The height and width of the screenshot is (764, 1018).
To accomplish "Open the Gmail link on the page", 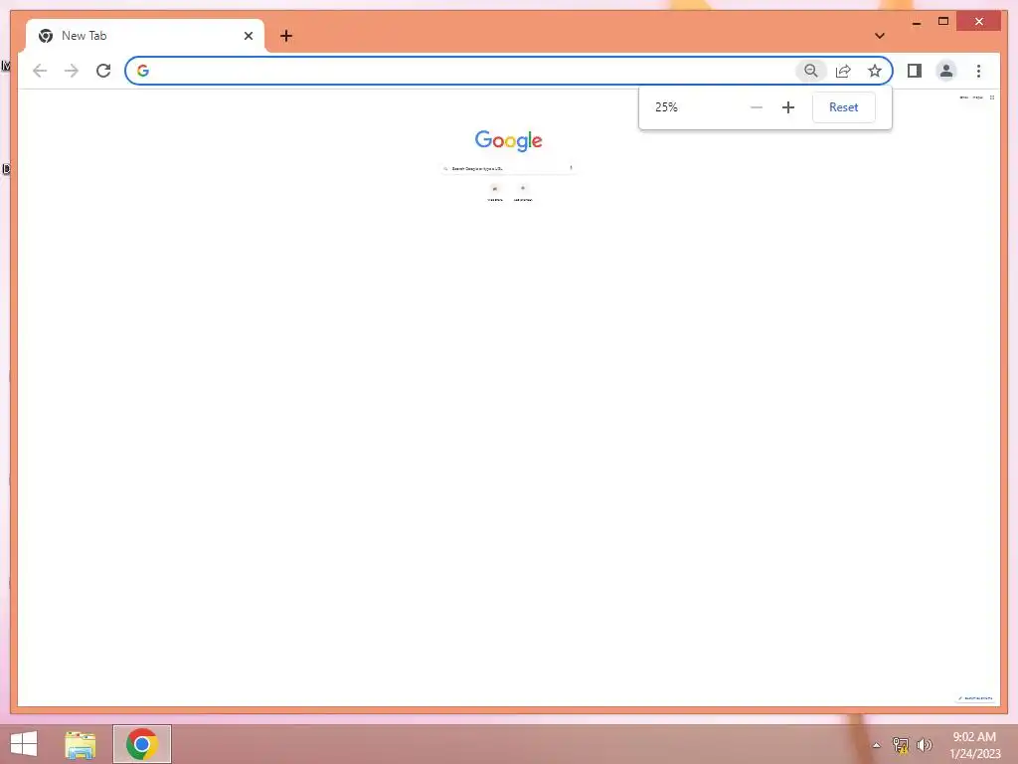I will coord(963,97).
